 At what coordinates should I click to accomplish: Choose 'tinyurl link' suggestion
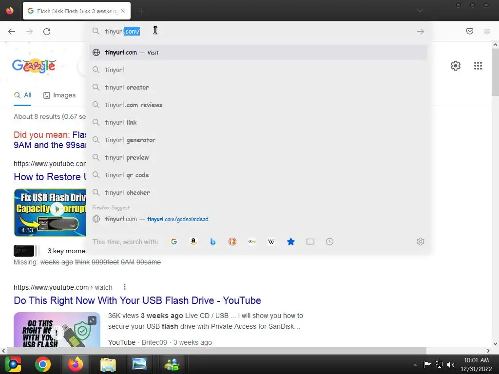[258, 122]
